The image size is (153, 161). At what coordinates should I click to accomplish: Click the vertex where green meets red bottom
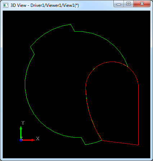[102, 140]
